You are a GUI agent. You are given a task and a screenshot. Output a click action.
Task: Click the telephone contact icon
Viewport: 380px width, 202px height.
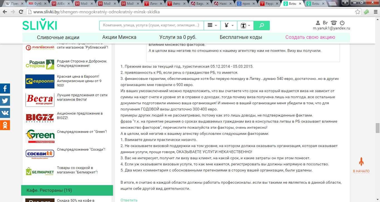334,23
